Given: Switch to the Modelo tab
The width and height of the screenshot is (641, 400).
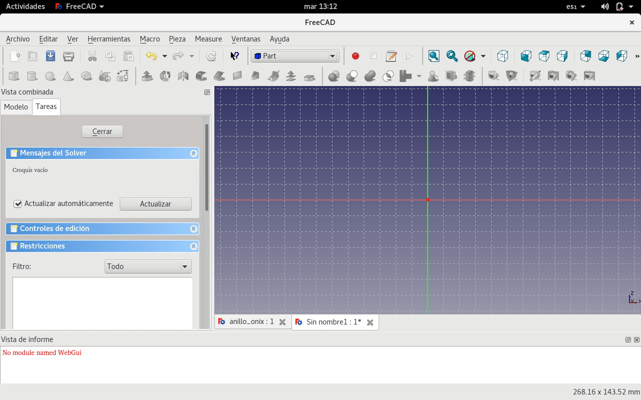Looking at the screenshot, I should pos(16,107).
